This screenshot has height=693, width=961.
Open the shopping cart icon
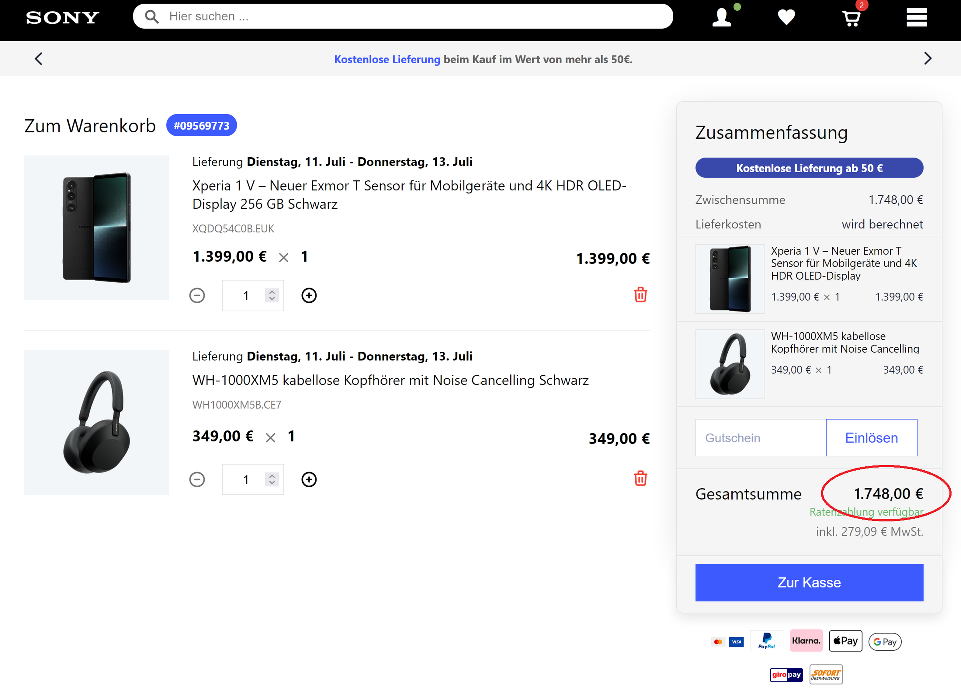851,18
